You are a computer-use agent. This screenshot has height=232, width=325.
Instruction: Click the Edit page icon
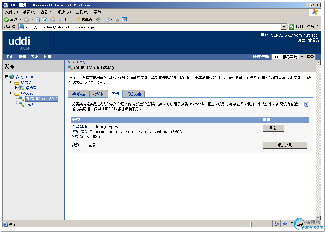pos(124,19)
